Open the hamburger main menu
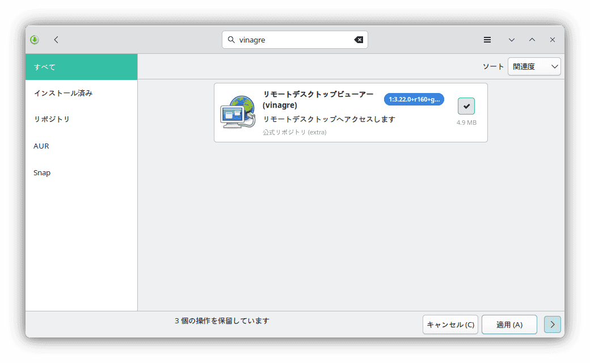Screen dimensions: 590x363 coord(487,40)
